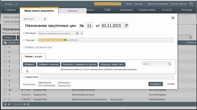The height and width of the screenshot is (110, 197).
Task: Go to first page of list
Action: pyautogui.click(x=5, y=104)
